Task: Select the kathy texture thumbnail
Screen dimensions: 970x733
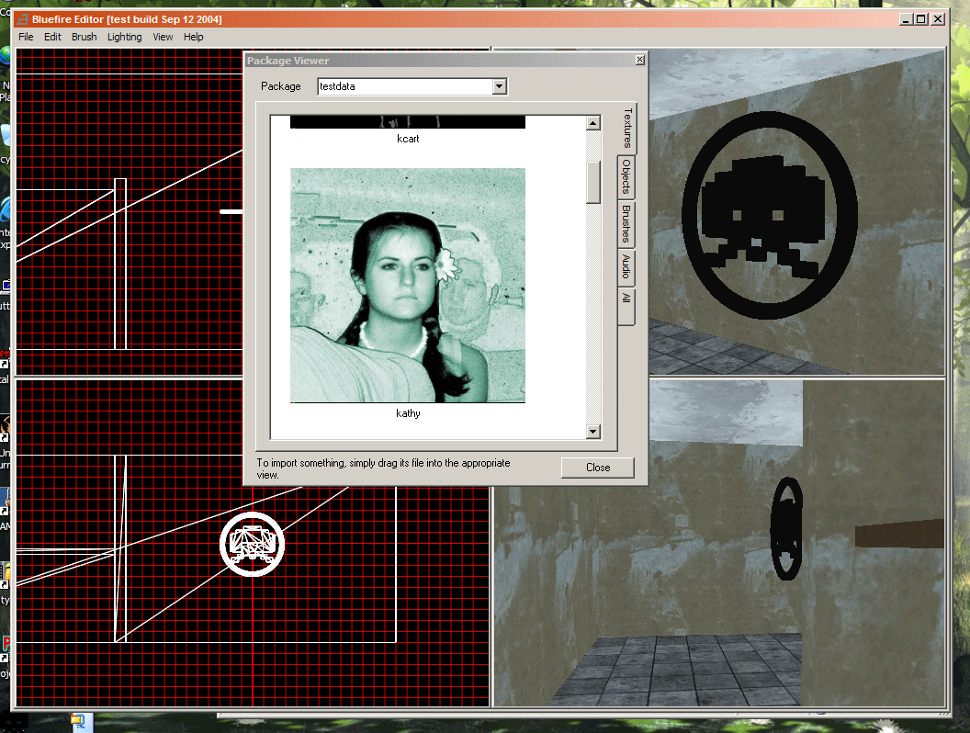Action: [x=408, y=285]
